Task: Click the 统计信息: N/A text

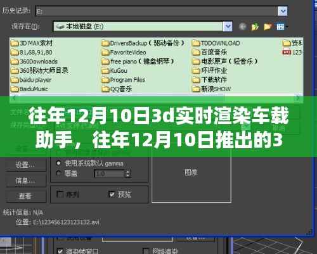Action: coord(23,212)
